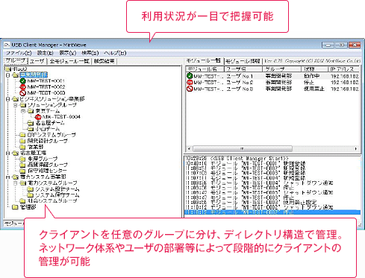The width and height of the screenshot is (365, 278).
Task: Select the 東京チーム tree label
Action: point(47,111)
